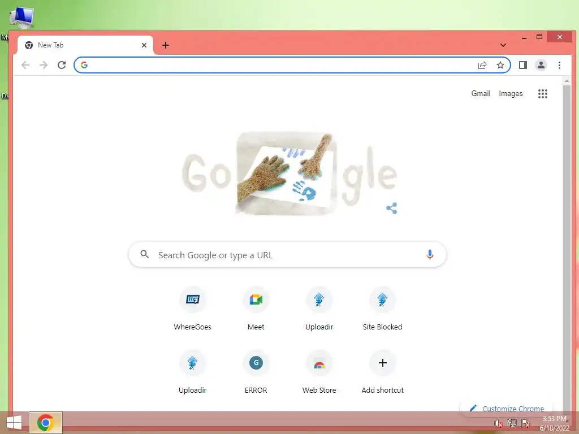
Task: Click the Customize Chrome button
Action: tap(506, 409)
